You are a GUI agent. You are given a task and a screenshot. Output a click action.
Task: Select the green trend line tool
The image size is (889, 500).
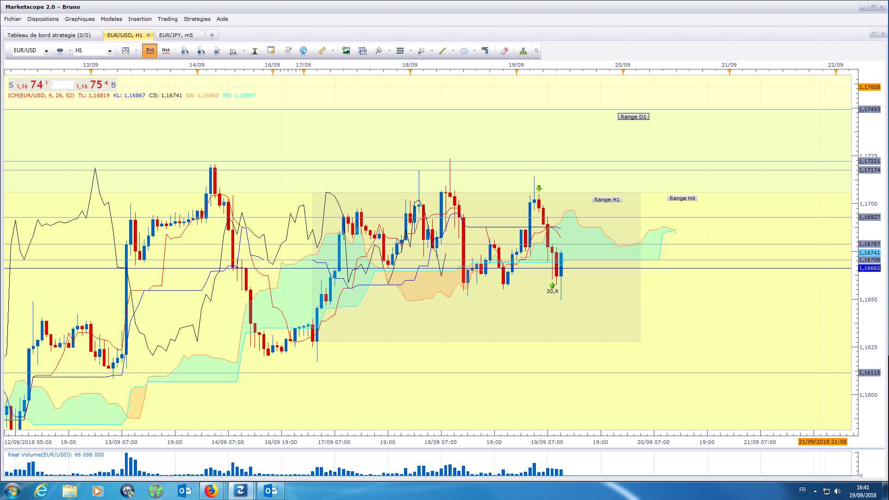pyautogui.click(x=442, y=50)
